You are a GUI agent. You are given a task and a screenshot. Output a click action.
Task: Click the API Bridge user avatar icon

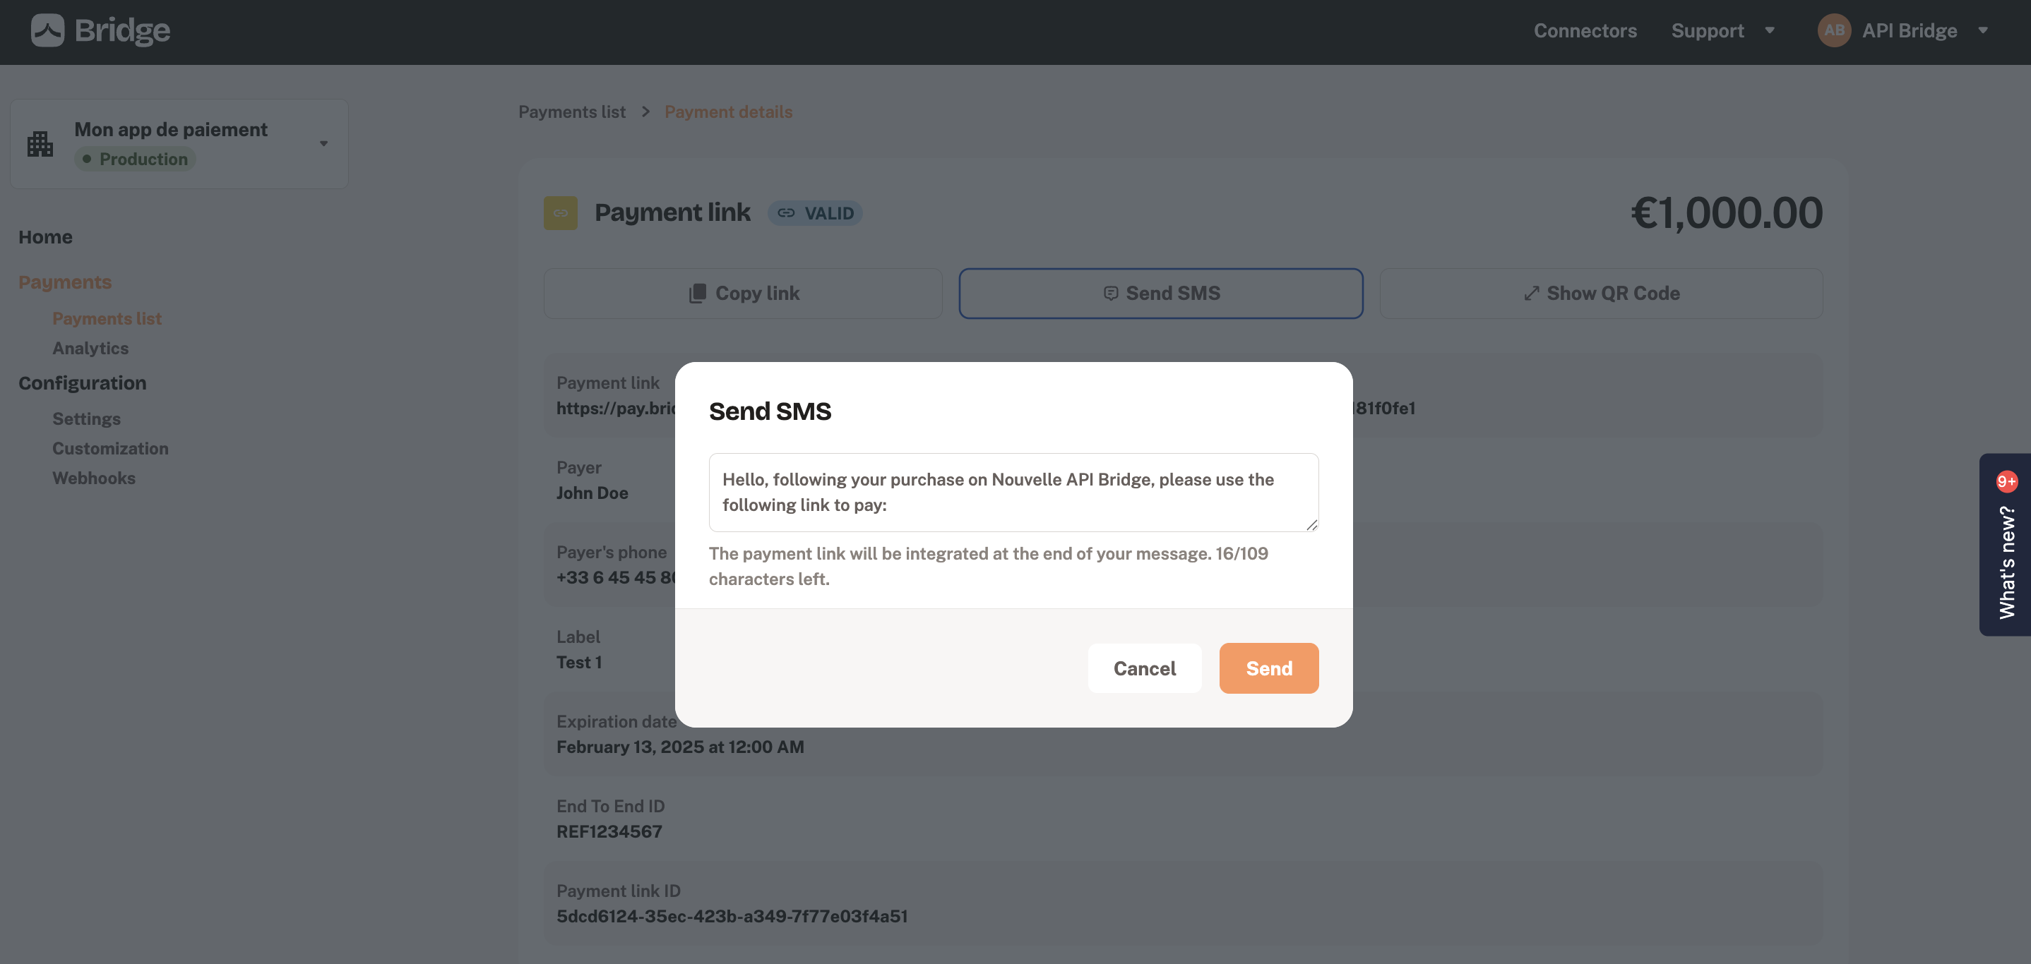(x=1835, y=28)
